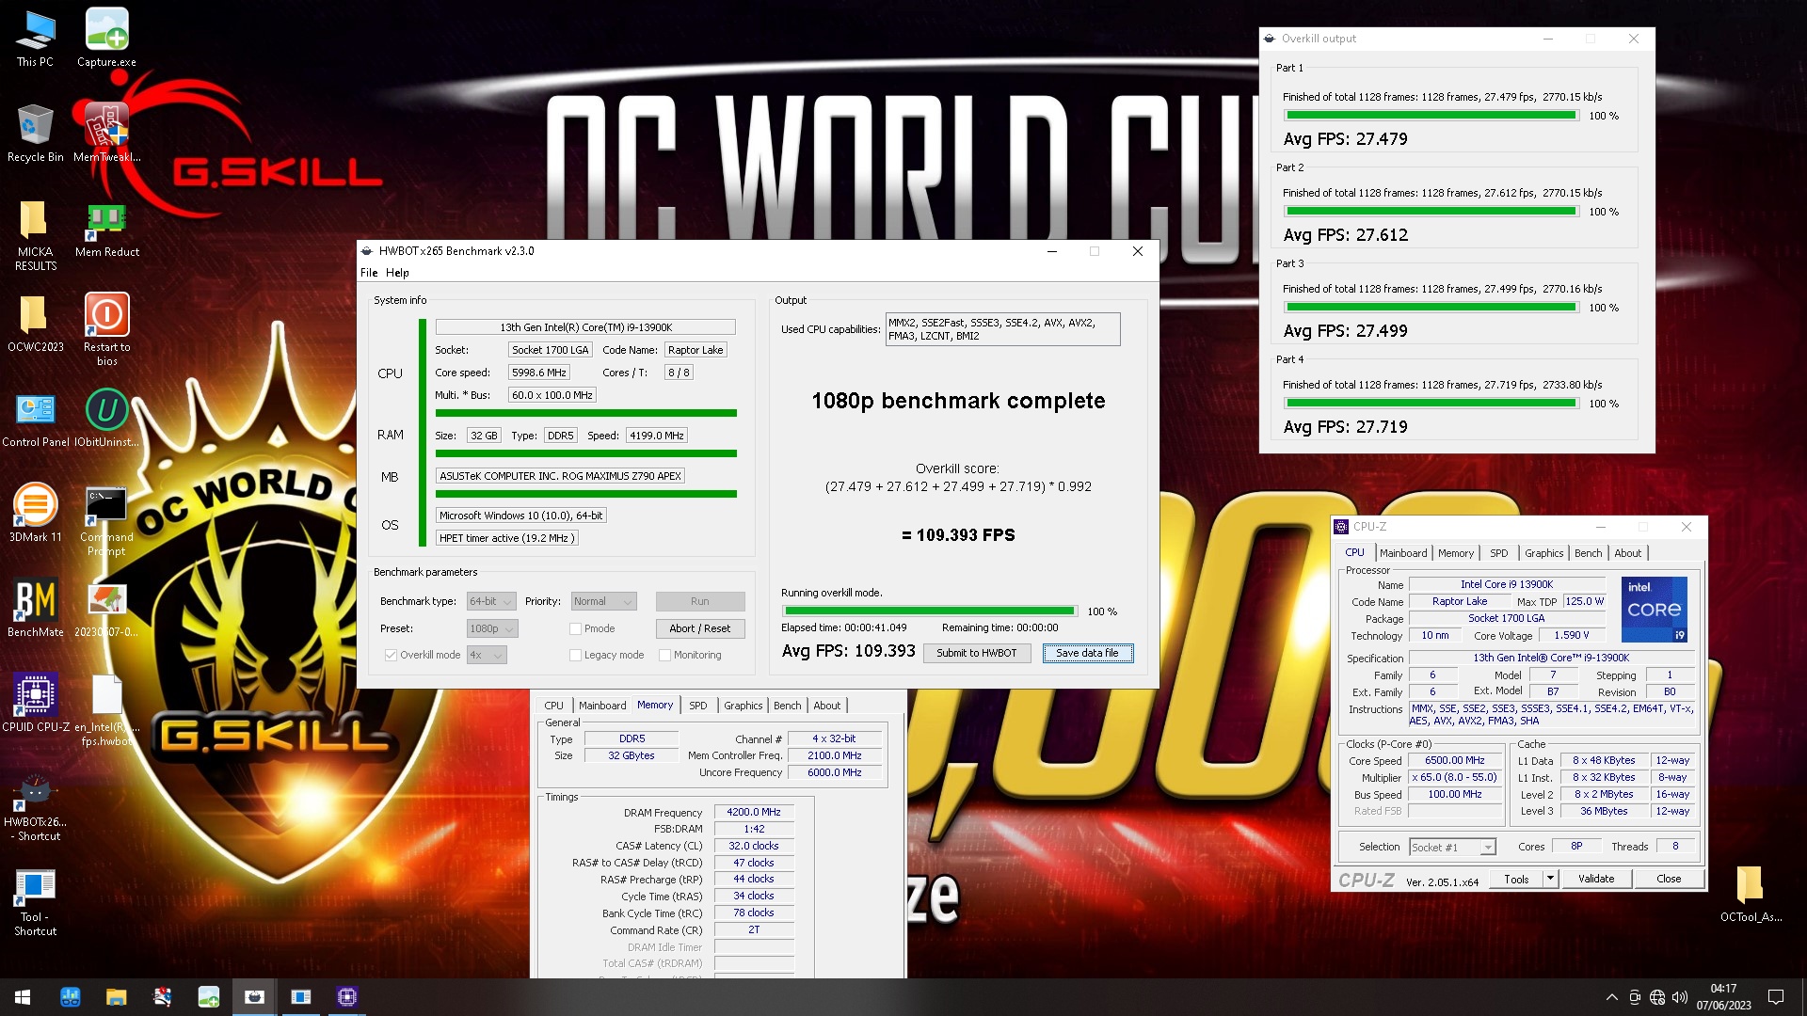Launch HWBOTx265 Shortcut on desktop
This screenshot has height=1016, width=1807.
pos(35,806)
